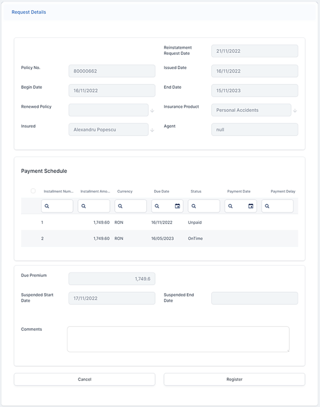The image size is (320, 407).
Task: Select installment row 1 with Unpaid status
Action: [x=159, y=222]
